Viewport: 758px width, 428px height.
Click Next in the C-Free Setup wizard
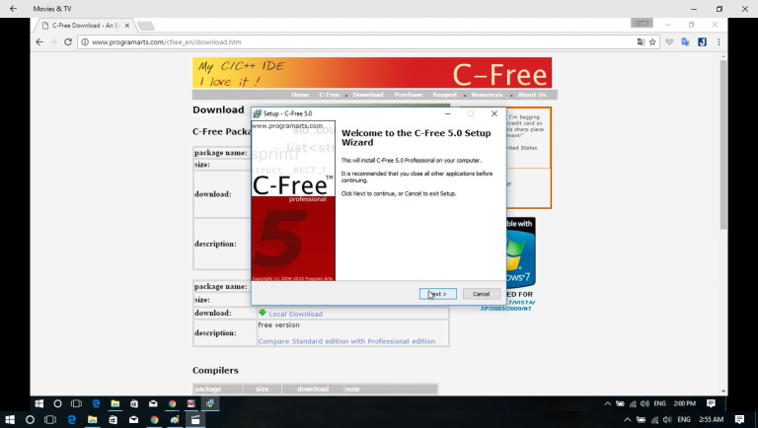(438, 294)
